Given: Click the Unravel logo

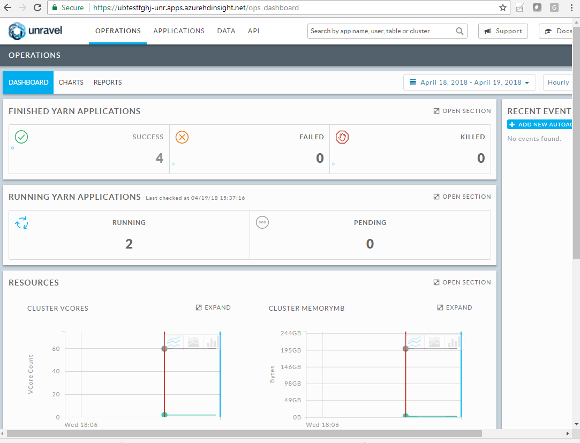Looking at the screenshot, I should coord(35,31).
